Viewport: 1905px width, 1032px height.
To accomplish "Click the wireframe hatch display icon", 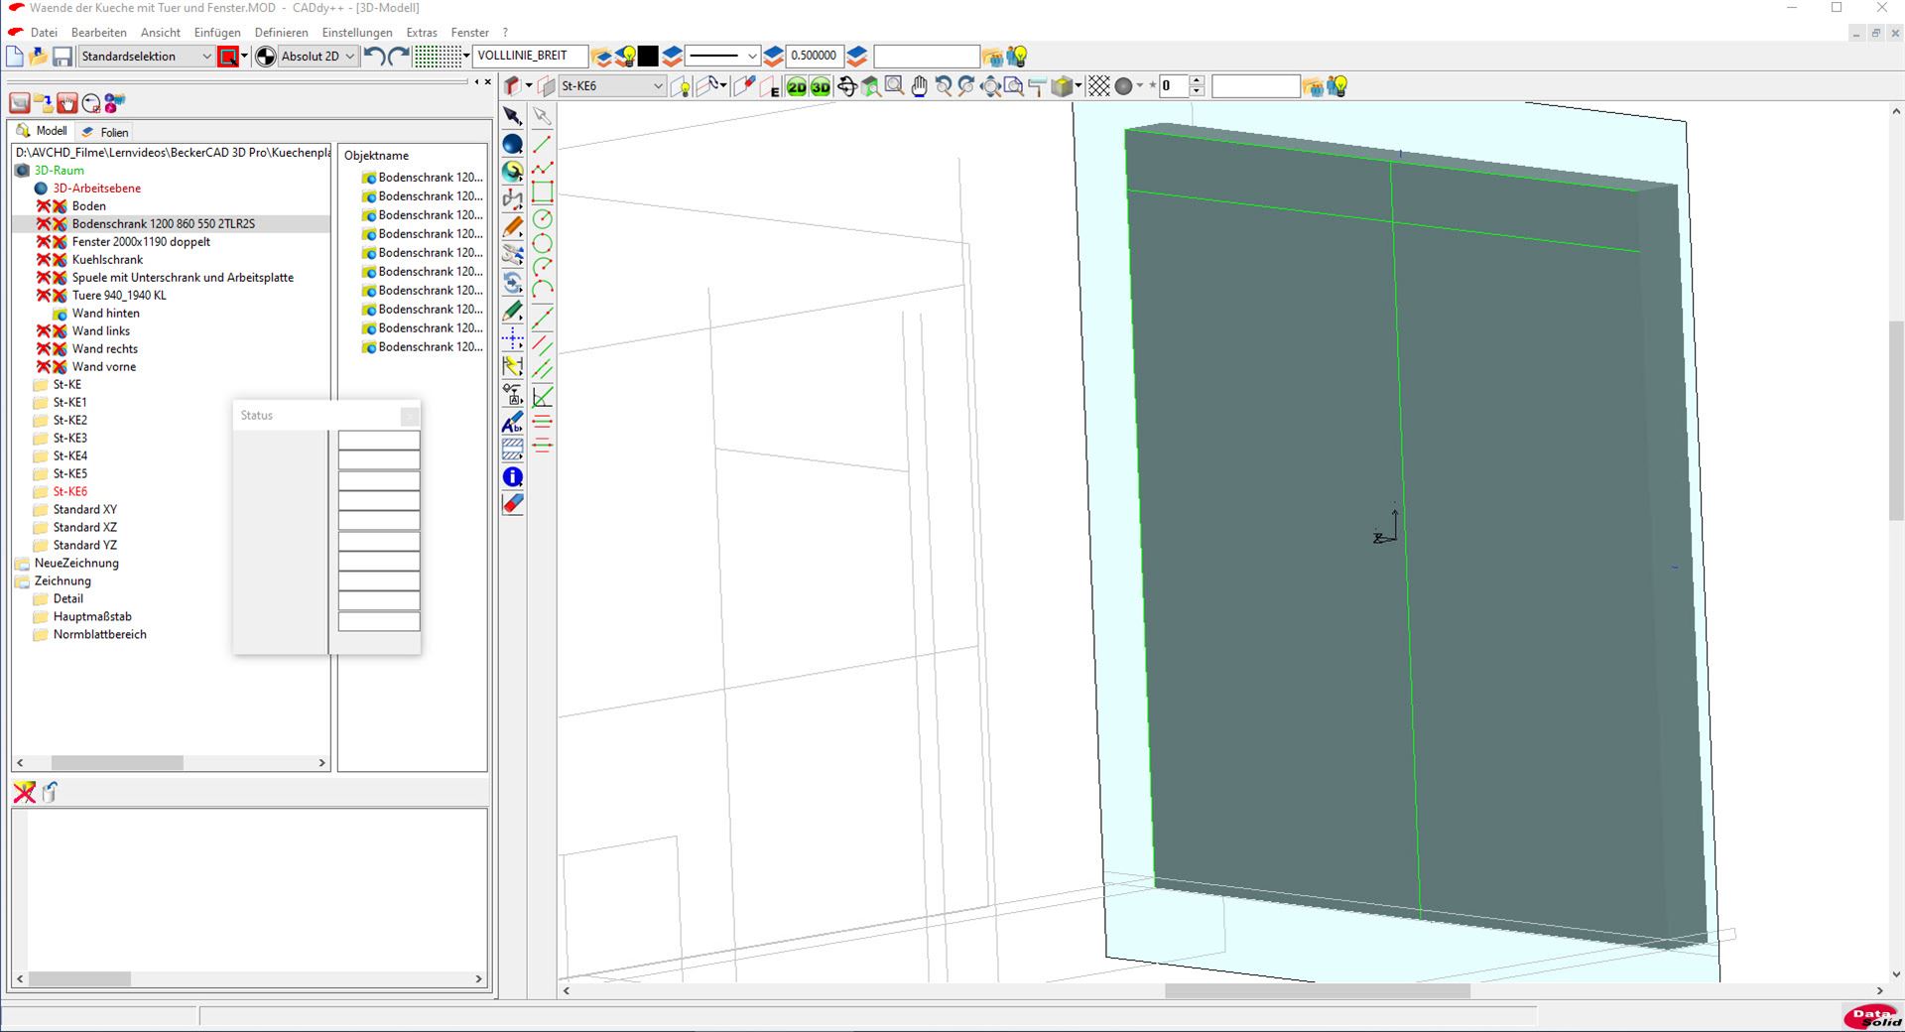I will [x=1098, y=86].
